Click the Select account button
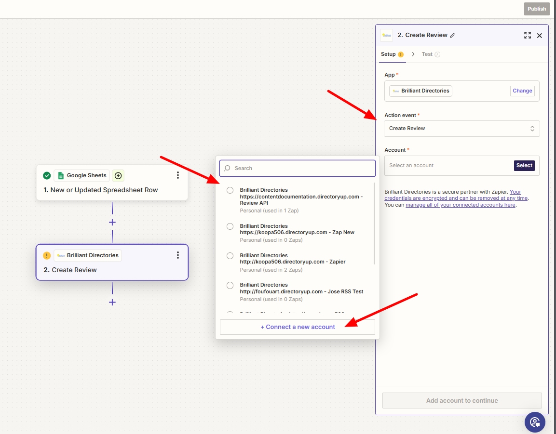The width and height of the screenshot is (556, 434). point(524,165)
